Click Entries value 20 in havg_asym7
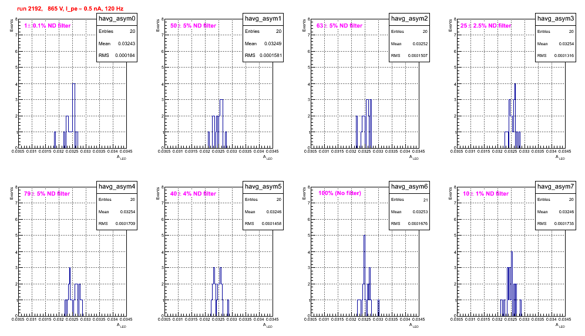The image size is (585, 336). click(x=571, y=200)
